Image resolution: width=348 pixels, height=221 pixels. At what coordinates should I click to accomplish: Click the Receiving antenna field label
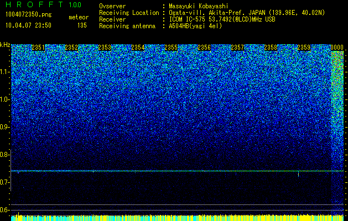(127, 26)
